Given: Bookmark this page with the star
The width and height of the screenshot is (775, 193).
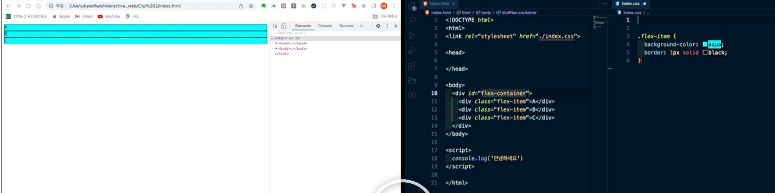Looking at the screenshot, I should (x=251, y=6).
